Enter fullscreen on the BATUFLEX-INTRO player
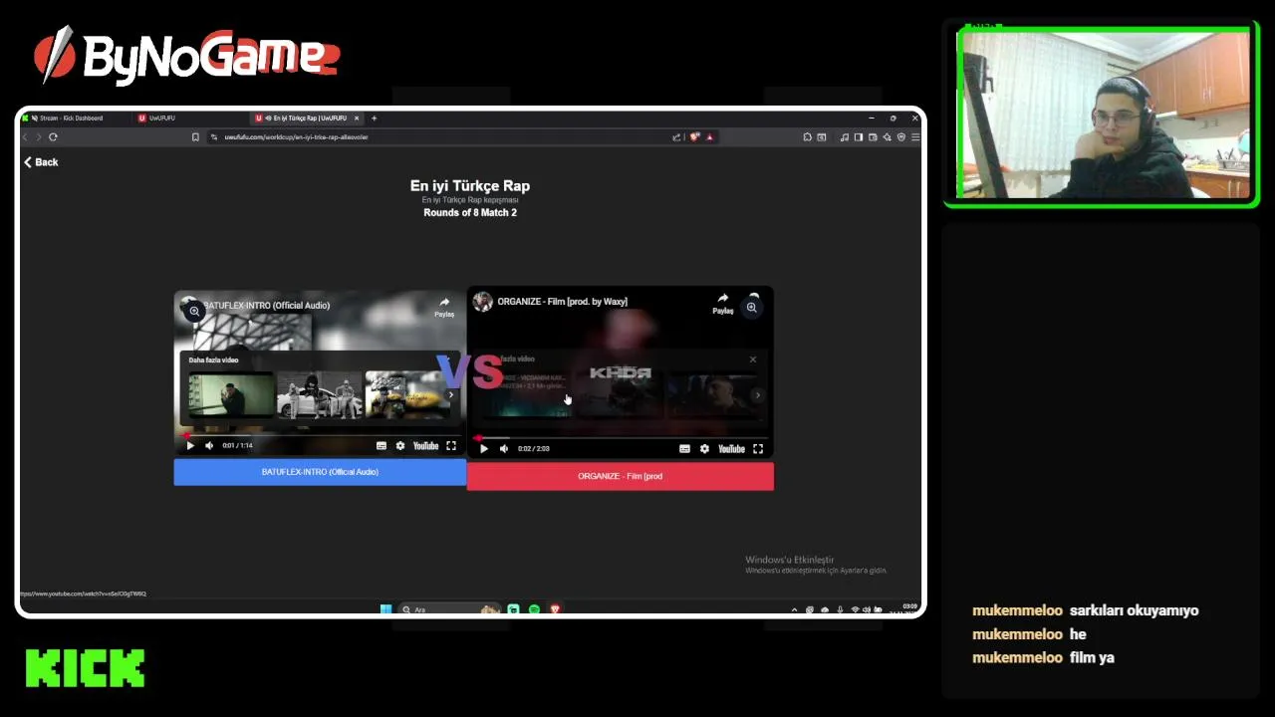Viewport: 1275px width, 717px height. click(x=451, y=446)
